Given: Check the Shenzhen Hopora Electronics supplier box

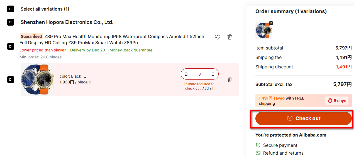Looking at the screenshot, I should point(10,22).
